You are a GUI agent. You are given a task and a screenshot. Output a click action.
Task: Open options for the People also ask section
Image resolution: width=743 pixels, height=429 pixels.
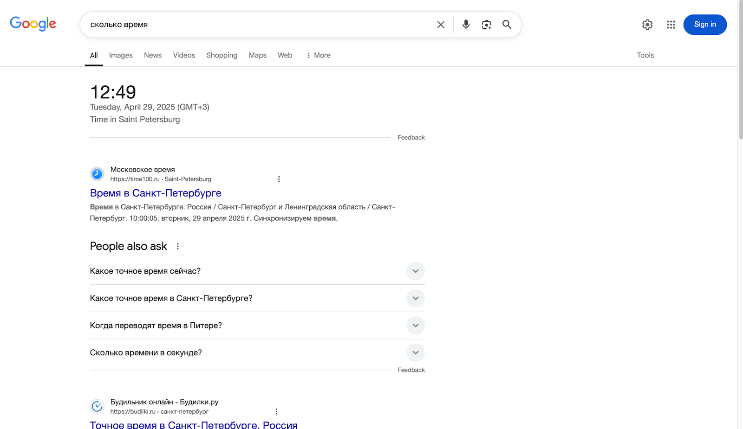coord(177,246)
